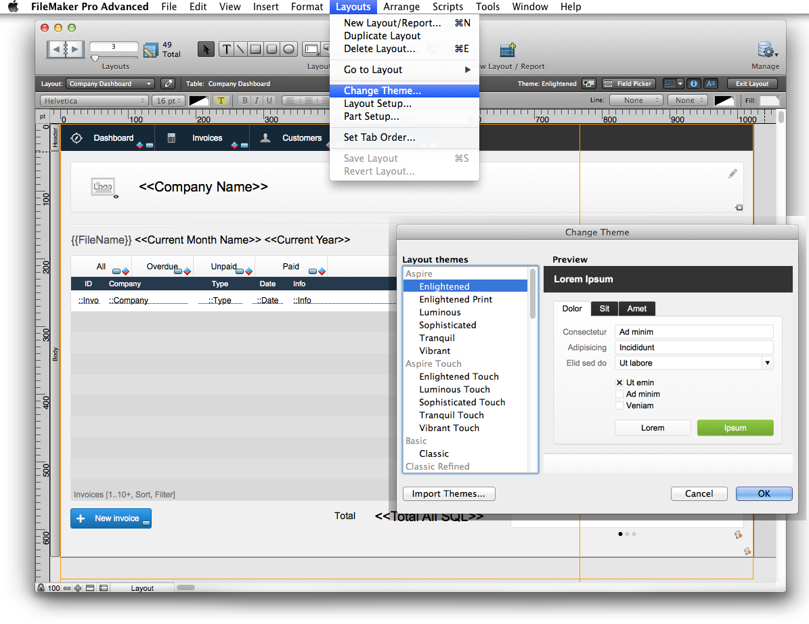Enable the Veniam checkbox
The width and height of the screenshot is (809, 624).
(x=621, y=405)
